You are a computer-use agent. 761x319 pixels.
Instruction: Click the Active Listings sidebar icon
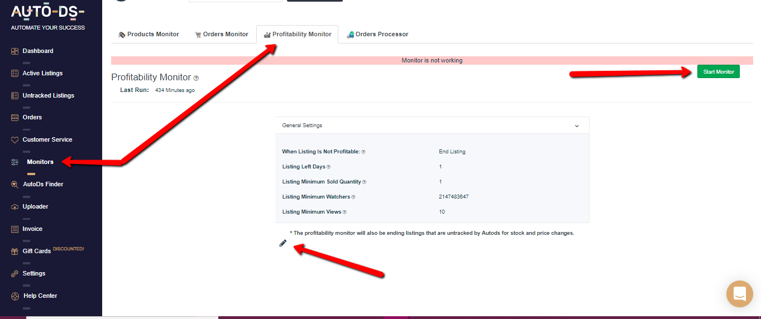15,74
